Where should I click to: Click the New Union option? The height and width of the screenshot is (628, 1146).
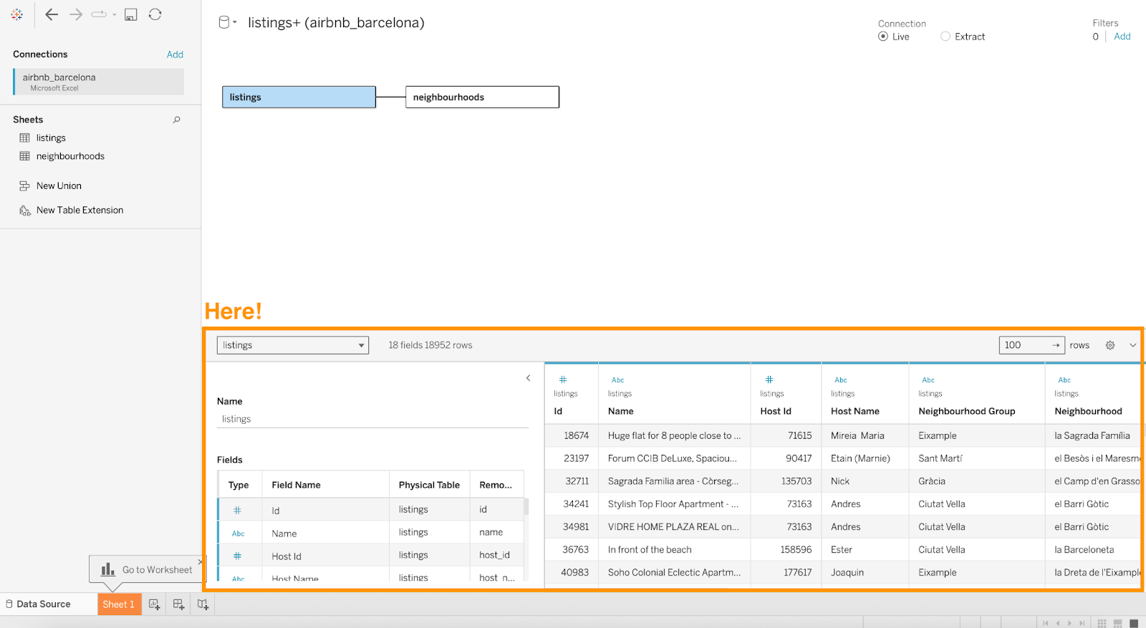tap(59, 185)
